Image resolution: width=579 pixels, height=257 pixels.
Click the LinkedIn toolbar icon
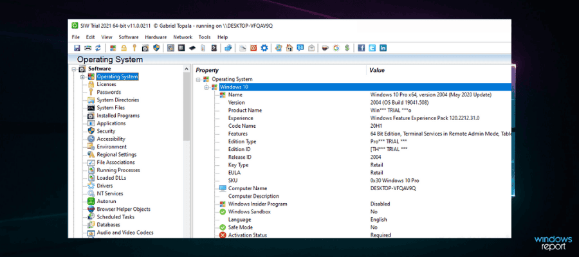[x=383, y=48]
